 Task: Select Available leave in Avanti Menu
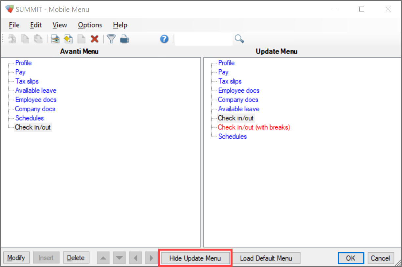point(36,90)
